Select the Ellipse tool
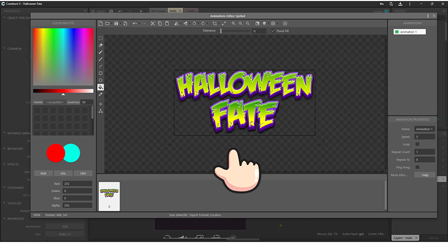 tap(101, 80)
